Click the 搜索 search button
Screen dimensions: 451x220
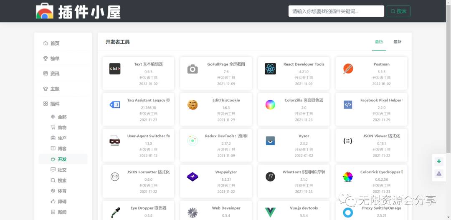point(398,11)
